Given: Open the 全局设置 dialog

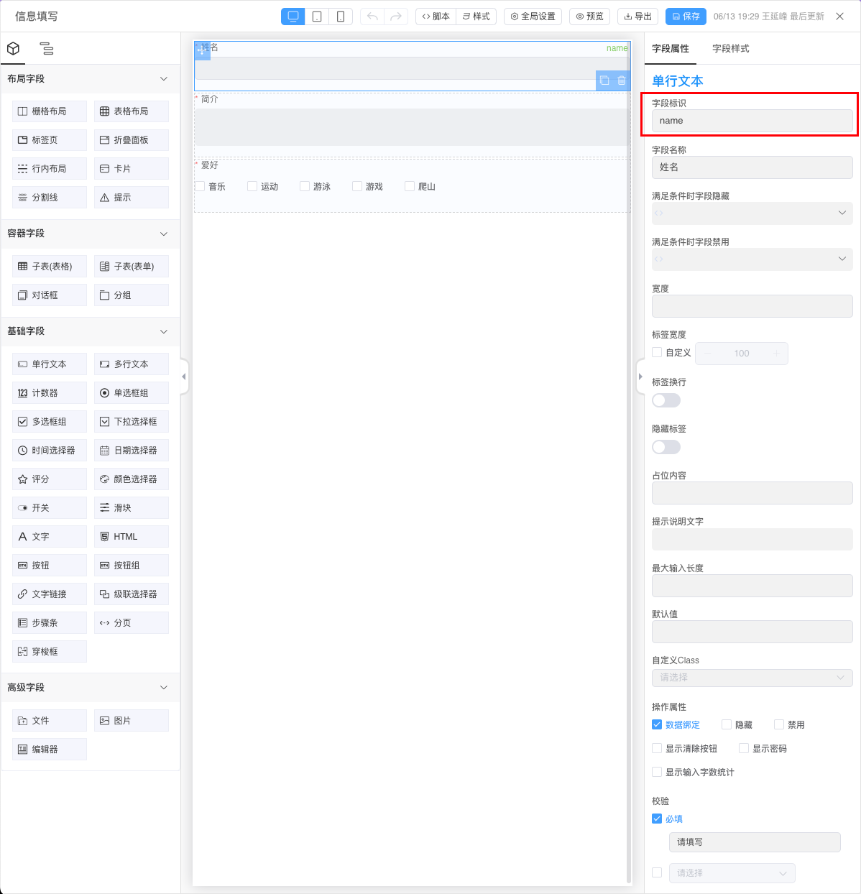Looking at the screenshot, I should [533, 15].
